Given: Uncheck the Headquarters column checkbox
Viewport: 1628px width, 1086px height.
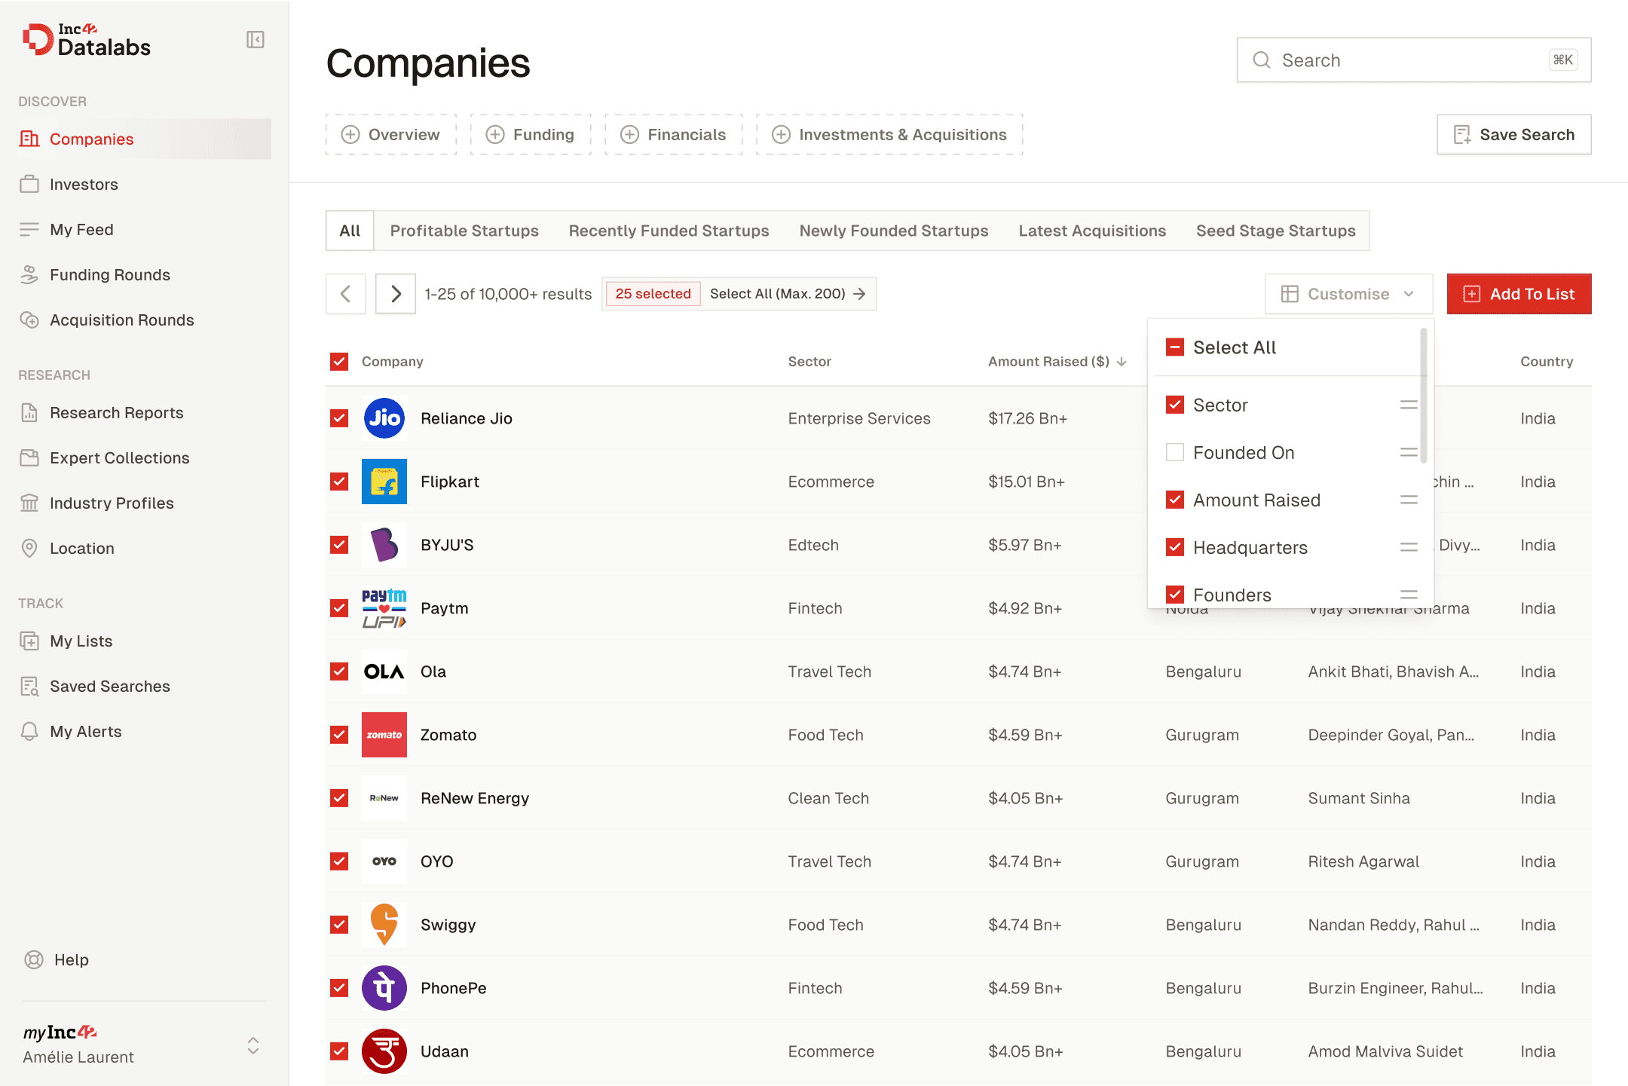Looking at the screenshot, I should pyautogui.click(x=1174, y=548).
